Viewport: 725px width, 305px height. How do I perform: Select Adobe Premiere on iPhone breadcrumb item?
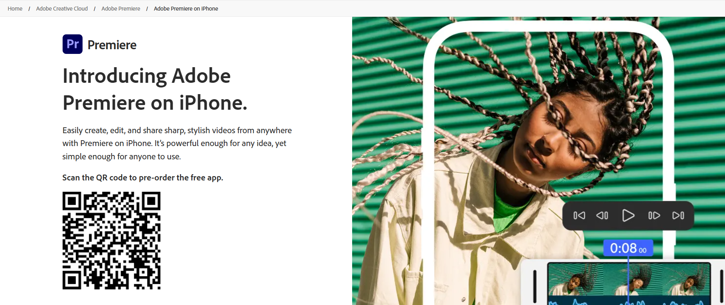[186, 9]
